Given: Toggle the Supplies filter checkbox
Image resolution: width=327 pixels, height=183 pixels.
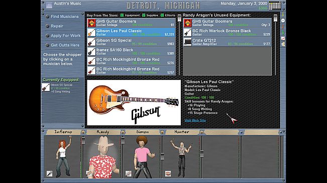Looking at the screenshot, I should tap(144, 15).
